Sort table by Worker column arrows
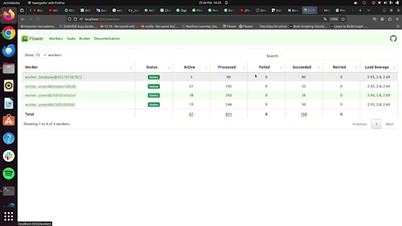 pos(131,67)
